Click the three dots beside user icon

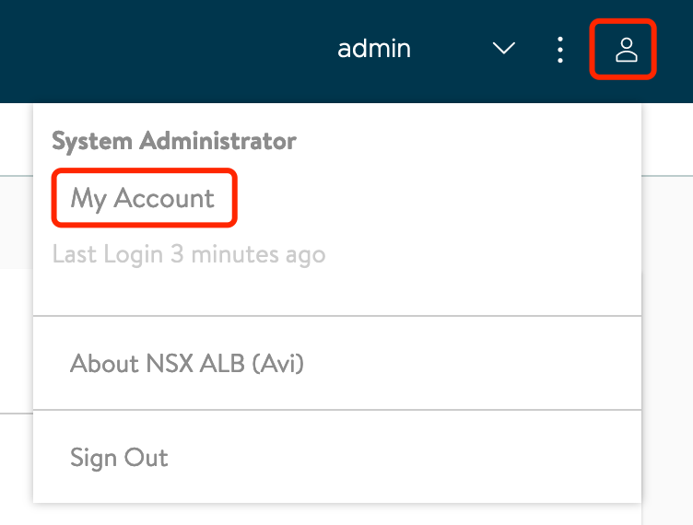(x=560, y=50)
